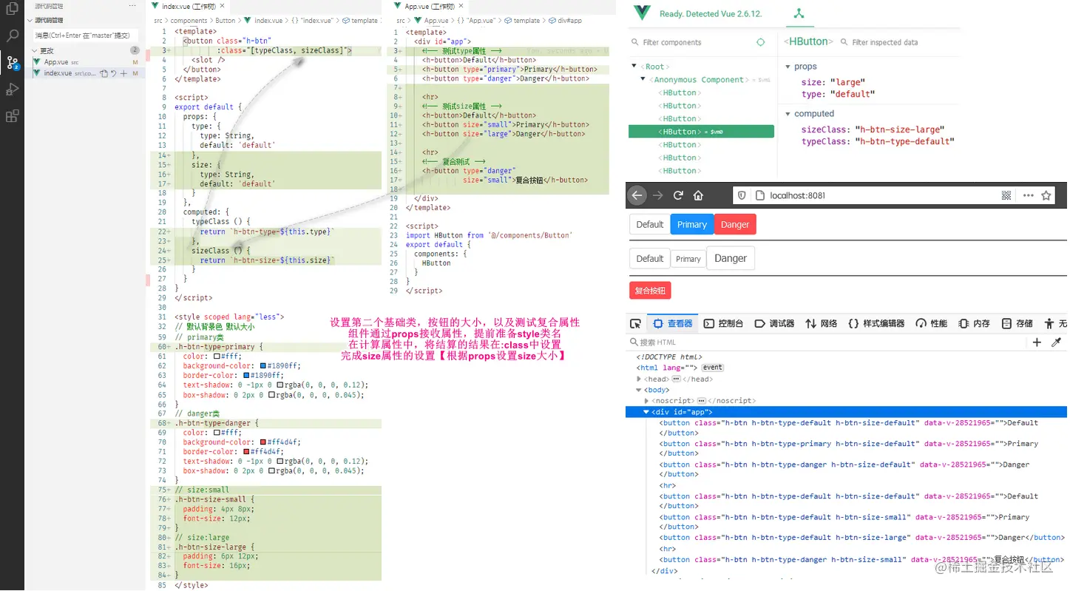Open the 性能 performance tab in devtools
The width and height of the screenshot is (1070, 591).
tap(932, 323)
